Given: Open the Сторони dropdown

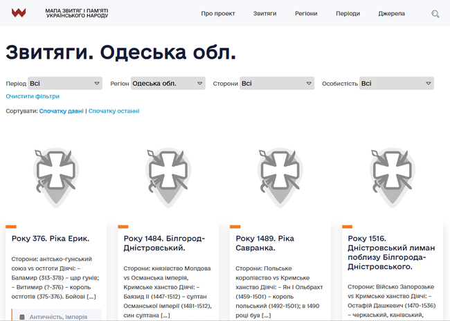Looking at the screenshot, I should pyautogui.click(x=277, y=84).
